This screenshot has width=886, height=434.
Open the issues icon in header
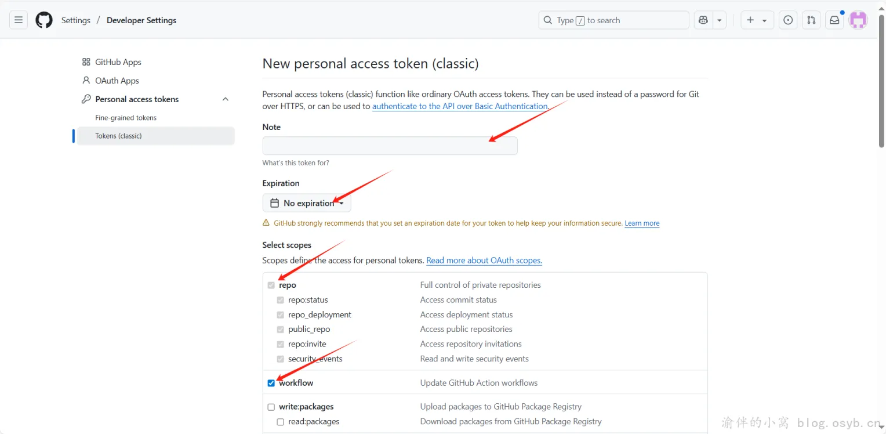click(x=788, y=20)
